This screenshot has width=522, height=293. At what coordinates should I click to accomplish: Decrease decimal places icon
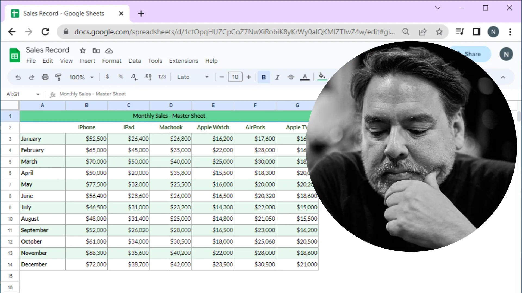point(134,77)
